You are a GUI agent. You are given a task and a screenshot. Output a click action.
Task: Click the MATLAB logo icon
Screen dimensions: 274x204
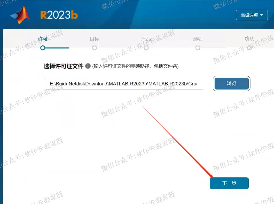tap(20, 14)
